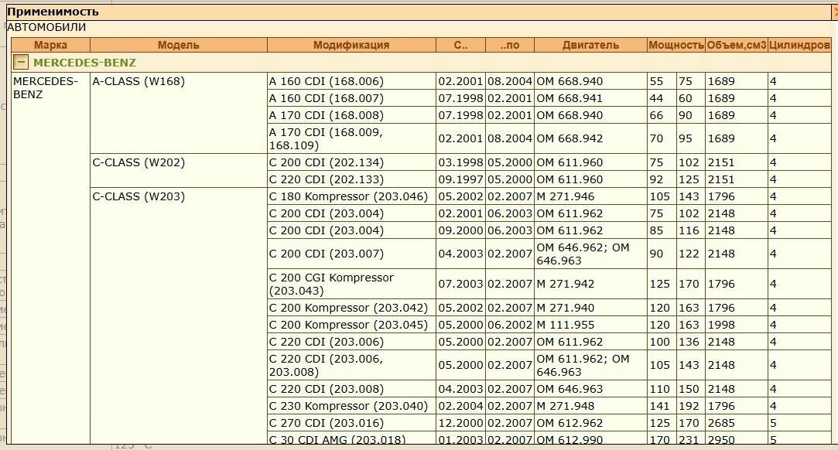Click the С.. start date column header
The width and height of the screenshot is (838, 450).
point(460,46)
